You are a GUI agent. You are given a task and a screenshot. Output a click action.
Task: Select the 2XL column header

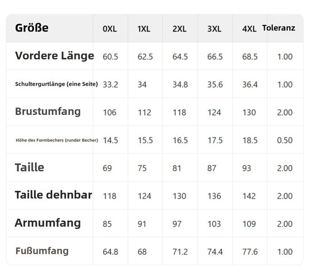click(179, 29)
